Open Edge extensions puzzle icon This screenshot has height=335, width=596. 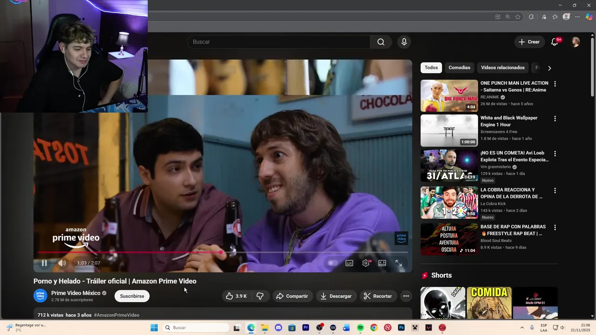tap(531, 17)
